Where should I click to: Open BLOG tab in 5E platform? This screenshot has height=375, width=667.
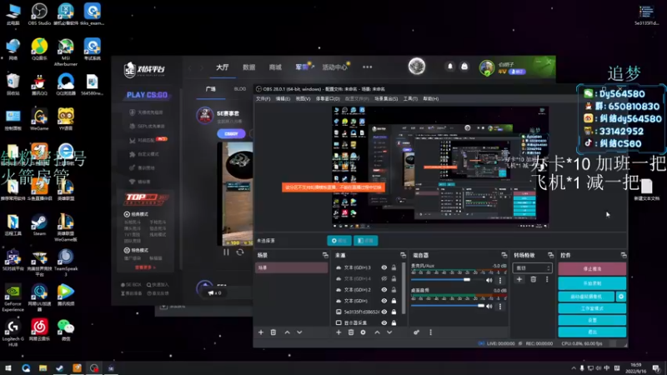(240, 89)
